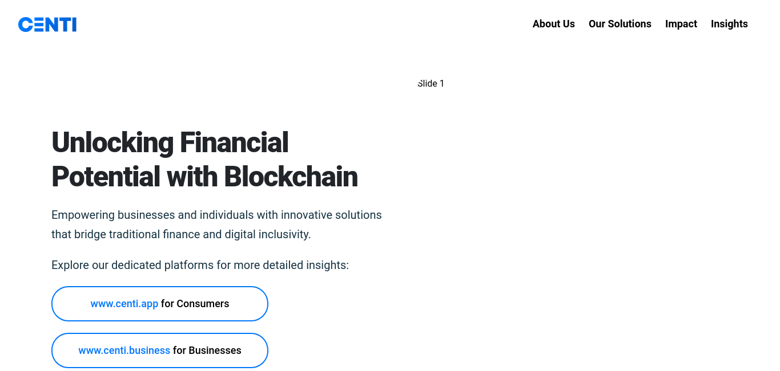Viewport: 780px width, 371px height.
Task: Go to the Impact section
Action: coord(681,24)
